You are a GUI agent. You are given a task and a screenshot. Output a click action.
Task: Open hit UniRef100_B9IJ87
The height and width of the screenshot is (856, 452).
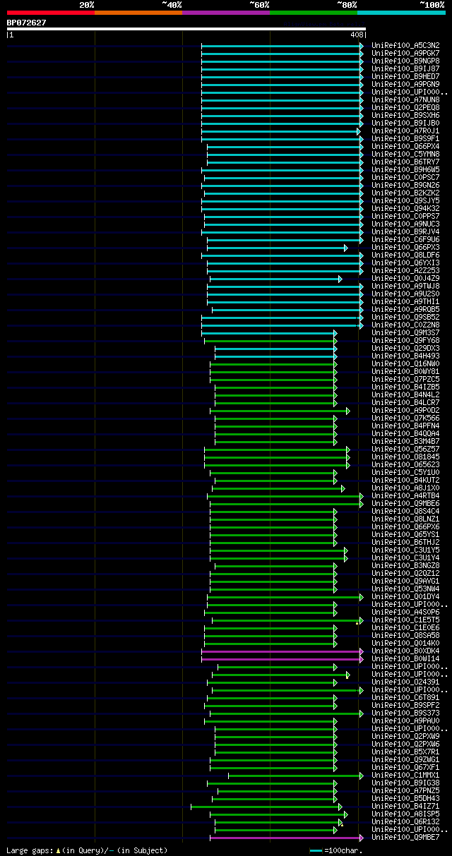point(405,68)
